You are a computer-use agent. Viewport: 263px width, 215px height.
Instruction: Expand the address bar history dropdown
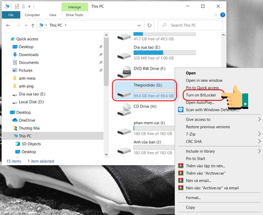pyautogui.click(x=139, y=25)
